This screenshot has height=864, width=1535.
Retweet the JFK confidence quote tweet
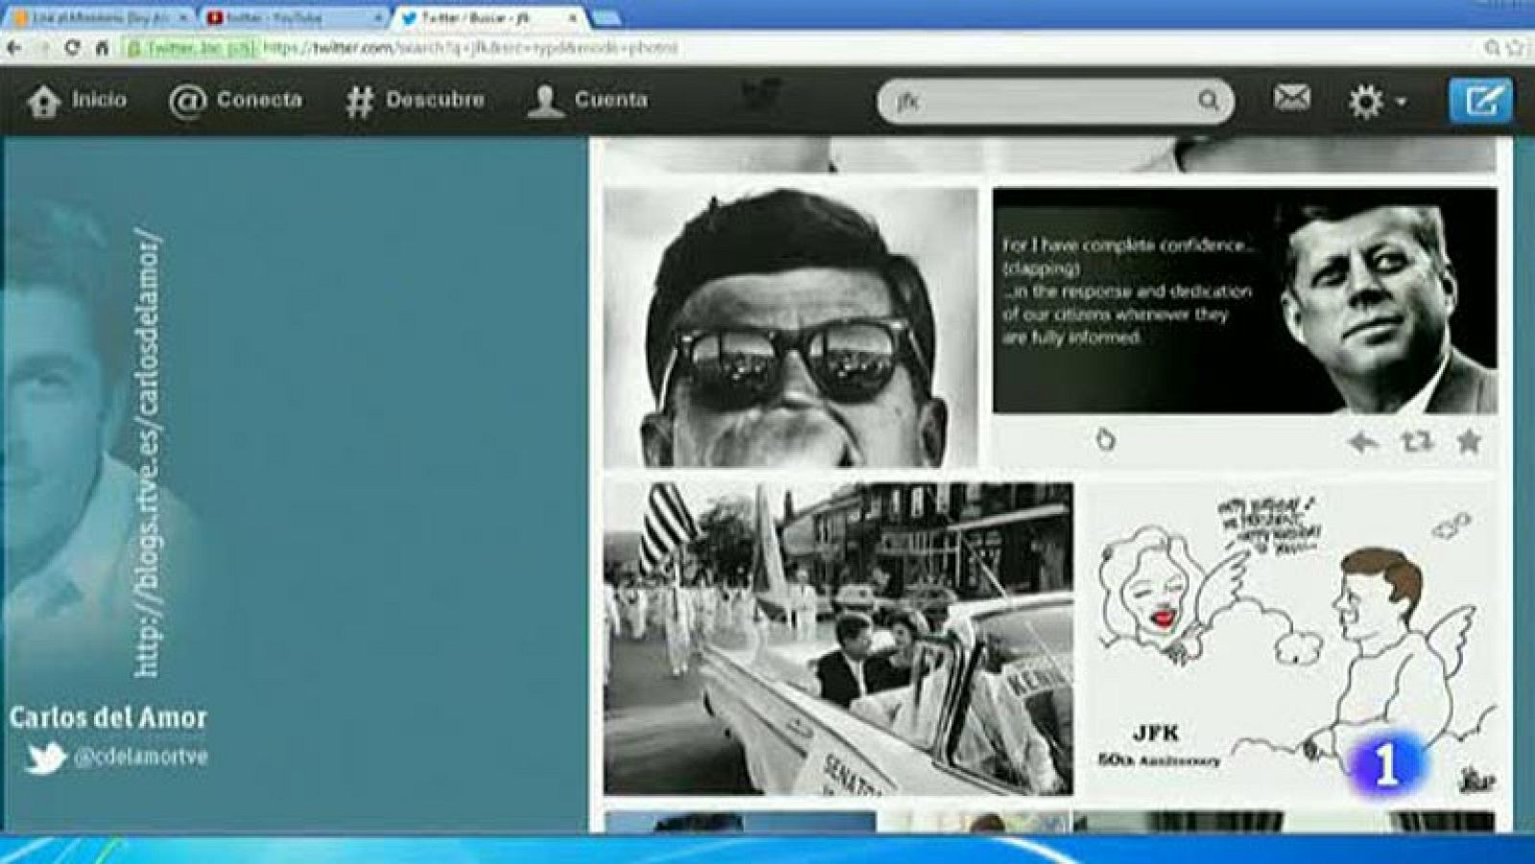pyautogui.click(x=1417, y=442)
